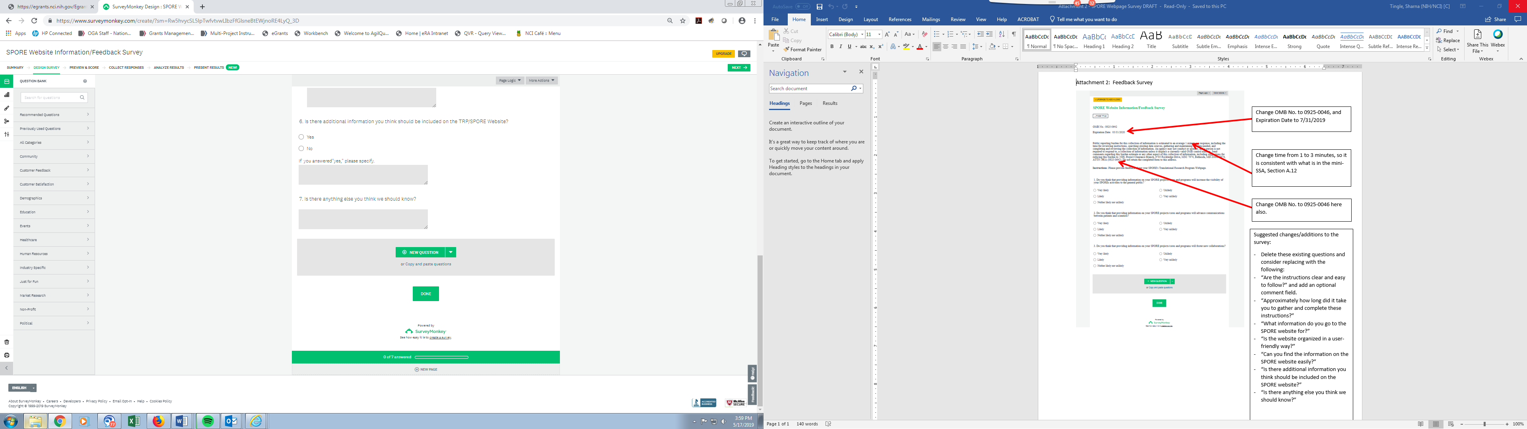1527x429 pixels.
Task: Open the Layout ribbon tab in Word
Action: click(870, 19)
